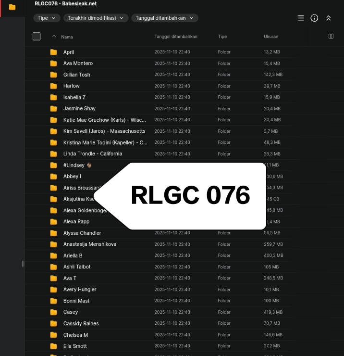Select the row sized 27,2 MB
The width and height of the screenshot is (344, 356).
click(x=184, y=346)
